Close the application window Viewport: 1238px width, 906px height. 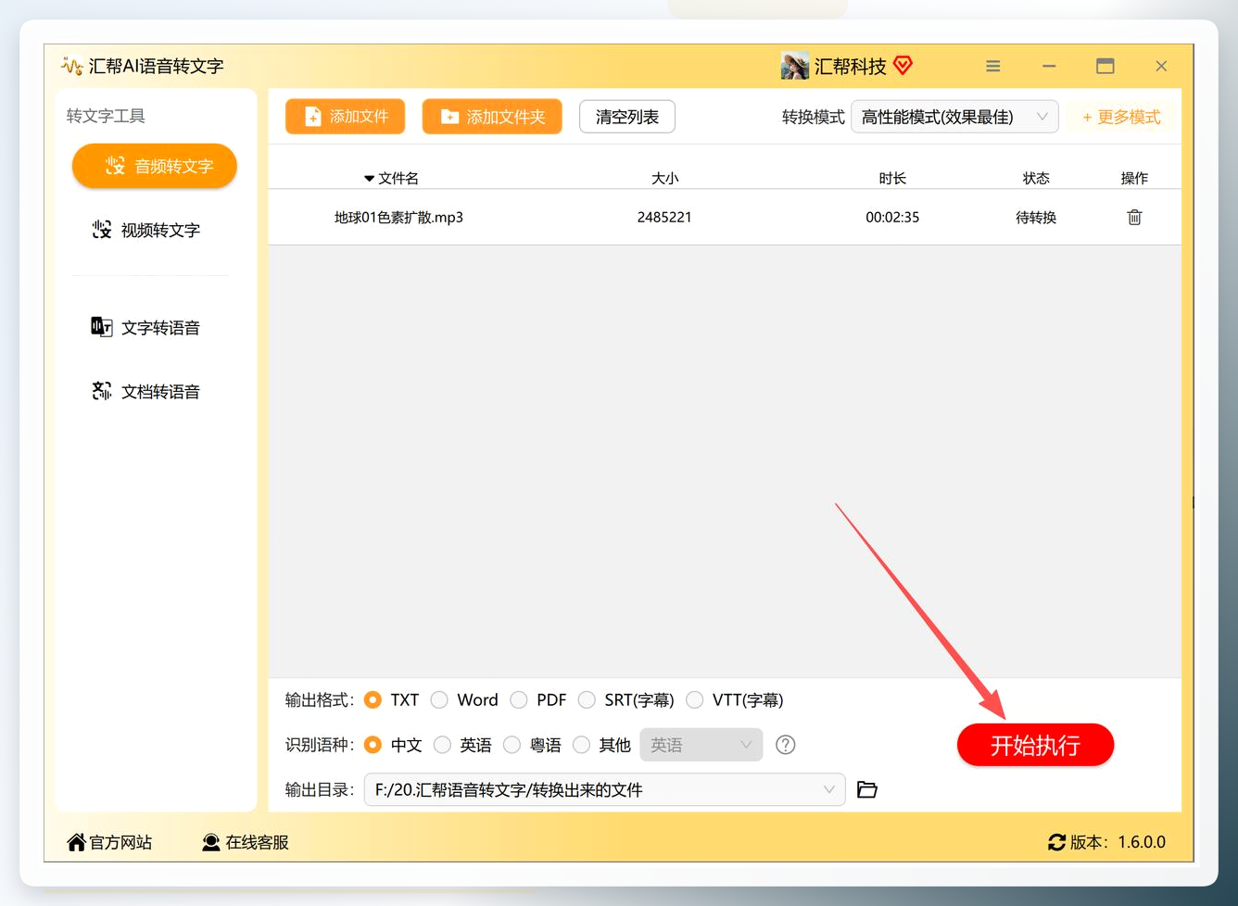click(1161, 66)
